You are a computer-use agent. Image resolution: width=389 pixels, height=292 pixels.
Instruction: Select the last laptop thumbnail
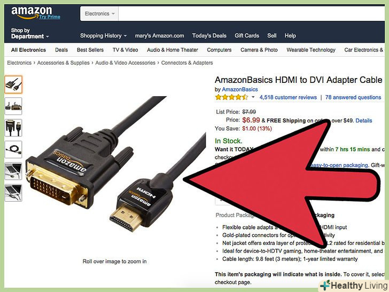13,193
